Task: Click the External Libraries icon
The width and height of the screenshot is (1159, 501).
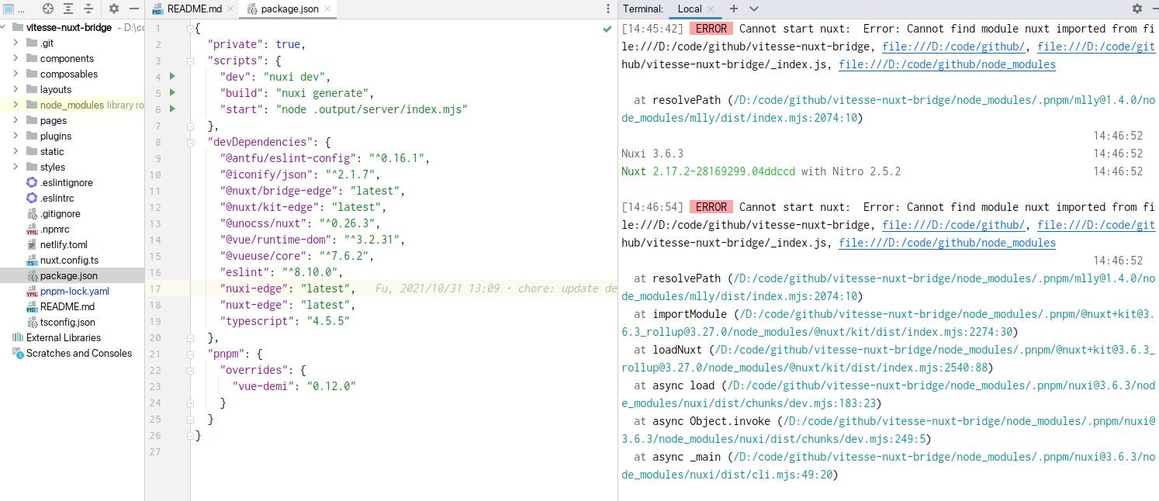Action: click(x=18, y=338)
